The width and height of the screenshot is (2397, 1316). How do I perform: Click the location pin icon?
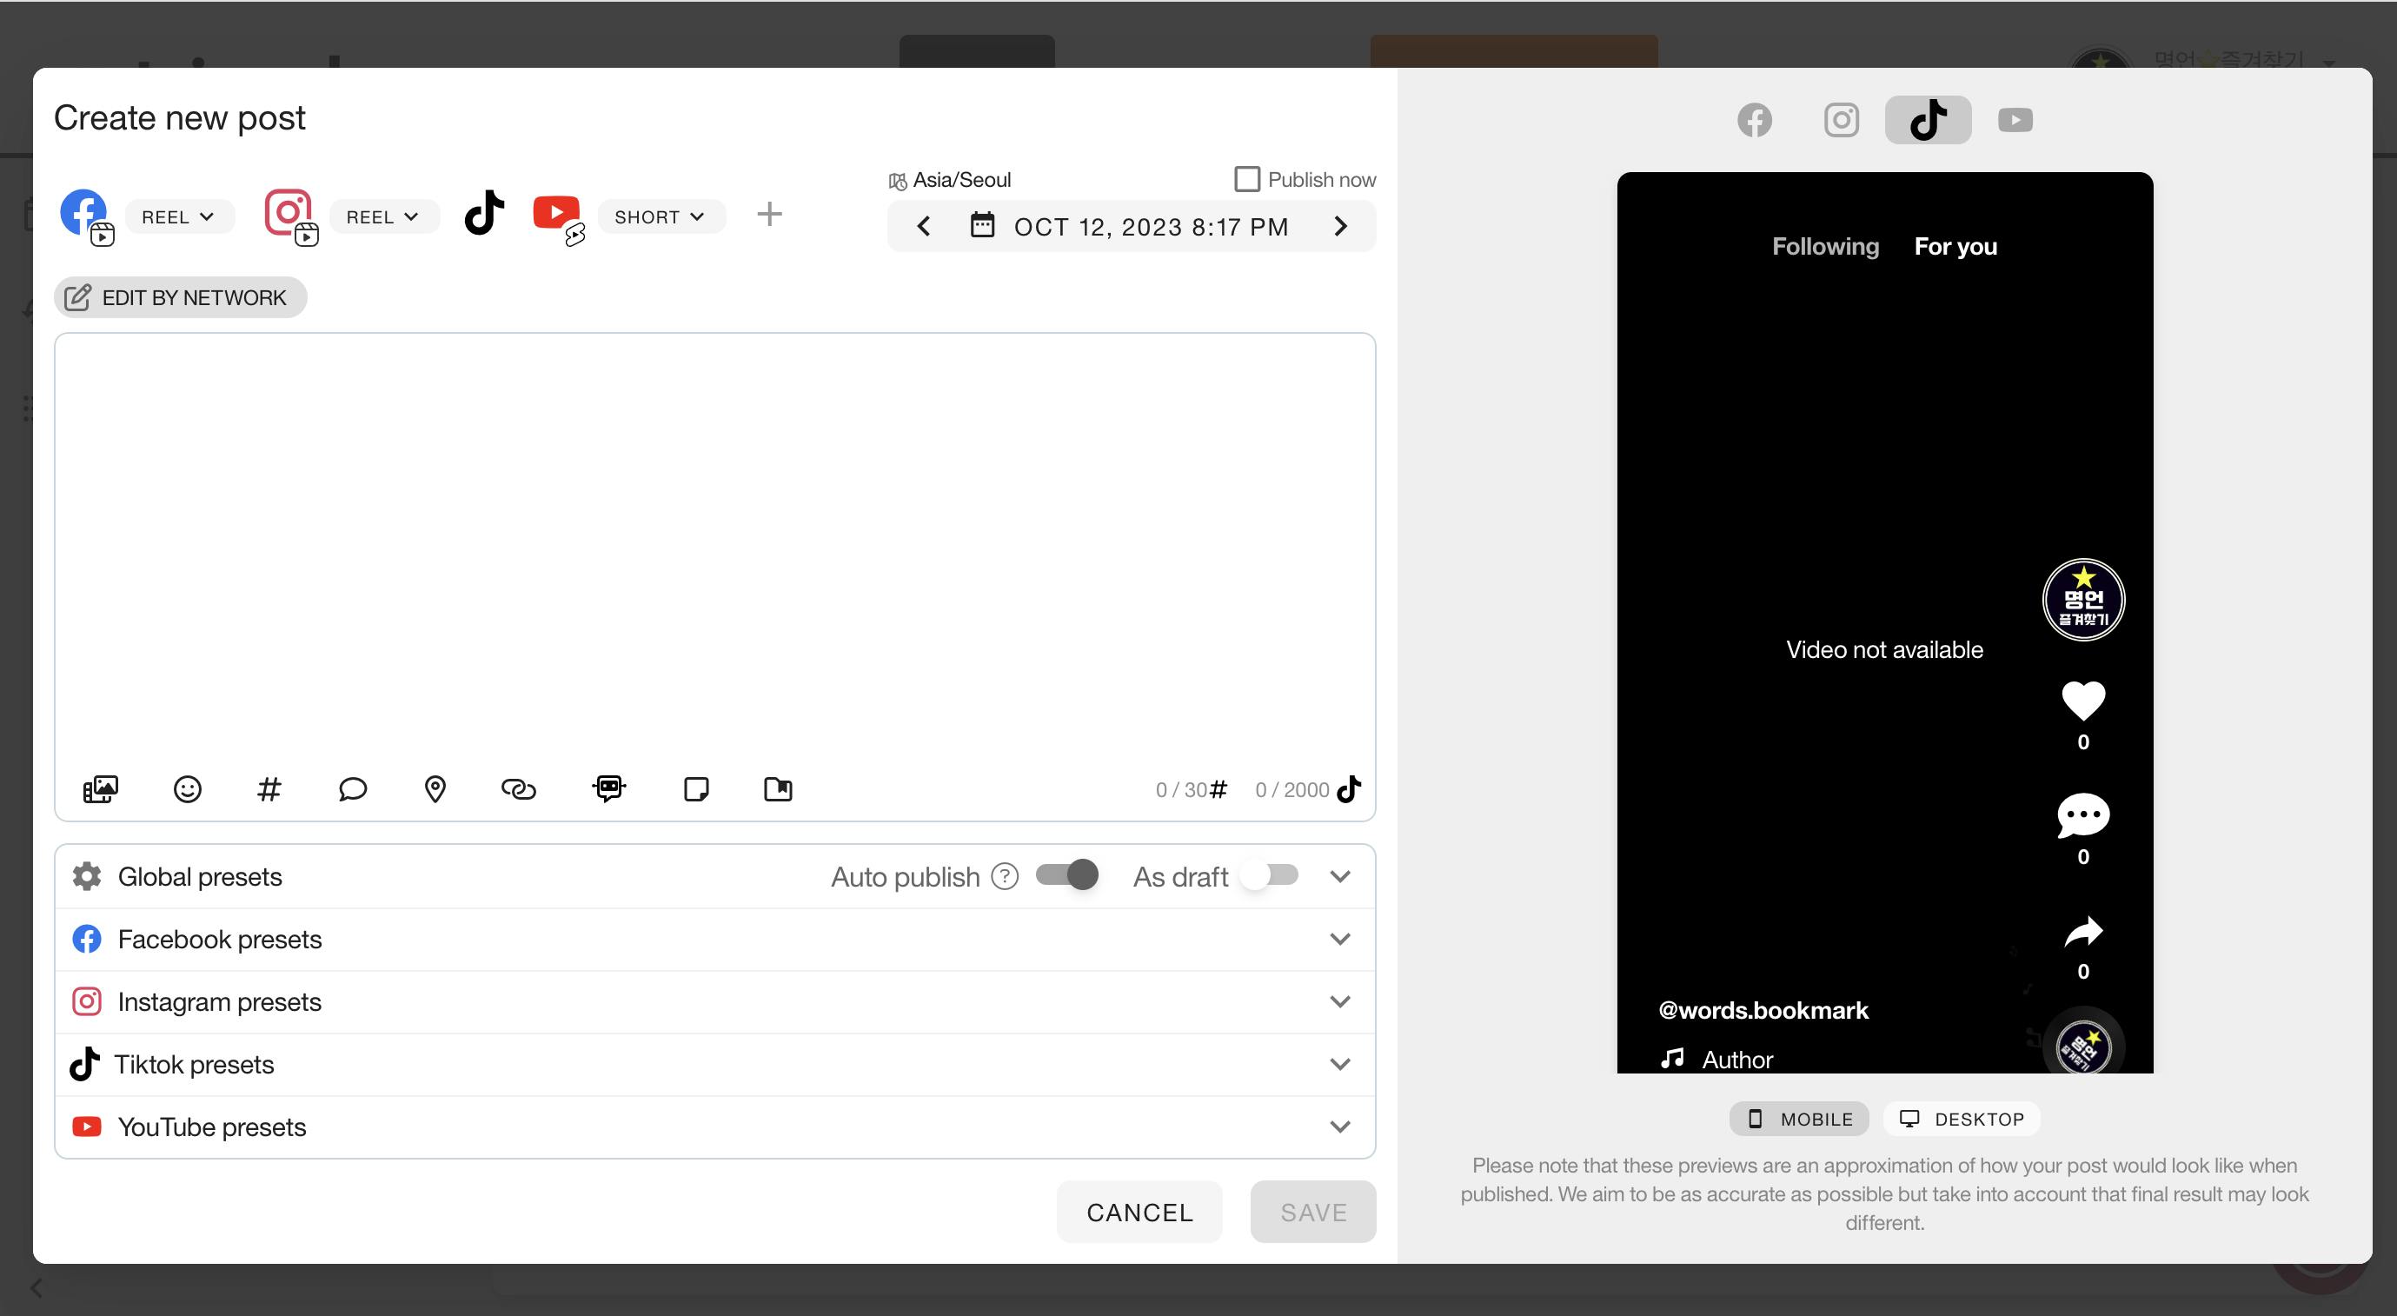pos(435,789)
